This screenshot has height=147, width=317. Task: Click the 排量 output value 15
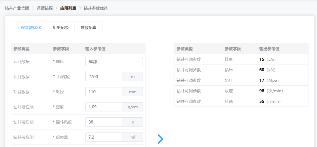pyautogui.click(x=262, y=59)
